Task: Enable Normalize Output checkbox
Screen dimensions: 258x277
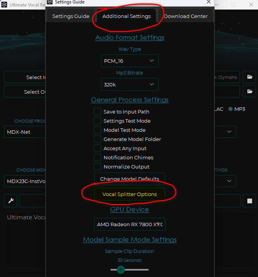Action: coord(97,167)
